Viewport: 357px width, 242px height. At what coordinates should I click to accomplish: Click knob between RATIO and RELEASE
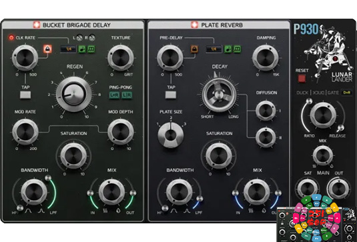tap(323, 115)
